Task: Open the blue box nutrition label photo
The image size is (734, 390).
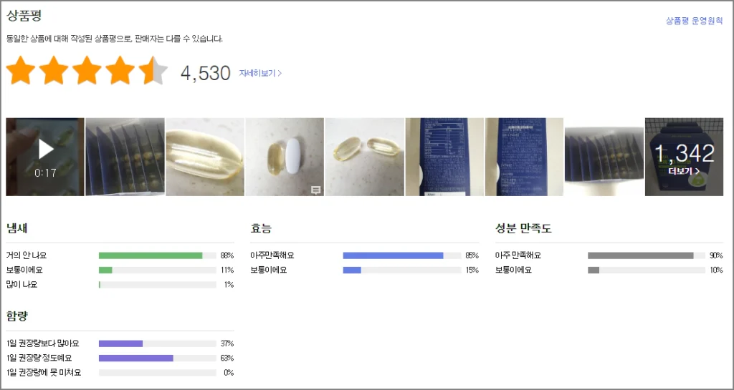Action: pyautogui.click(x=444, y=157)
